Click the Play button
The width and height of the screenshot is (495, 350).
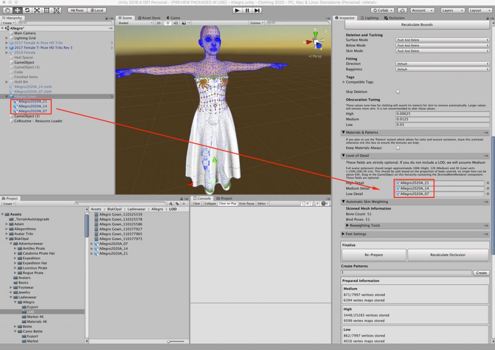237,11
